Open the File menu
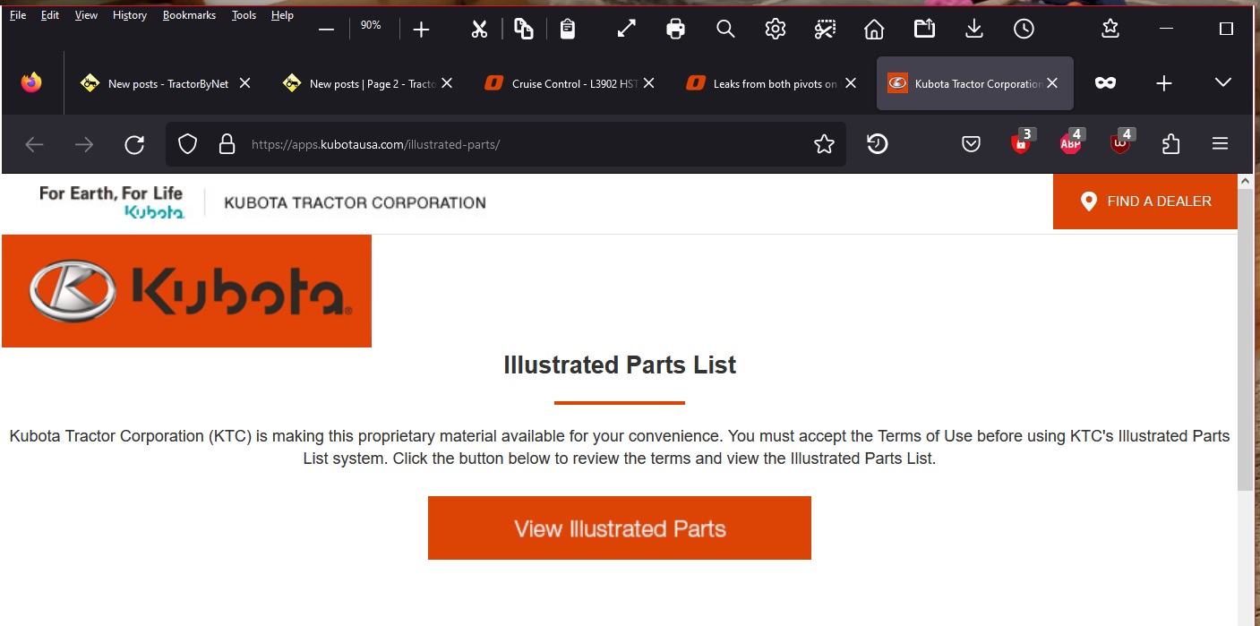This screenshot has width=1260, height=626. click(18, 15)
